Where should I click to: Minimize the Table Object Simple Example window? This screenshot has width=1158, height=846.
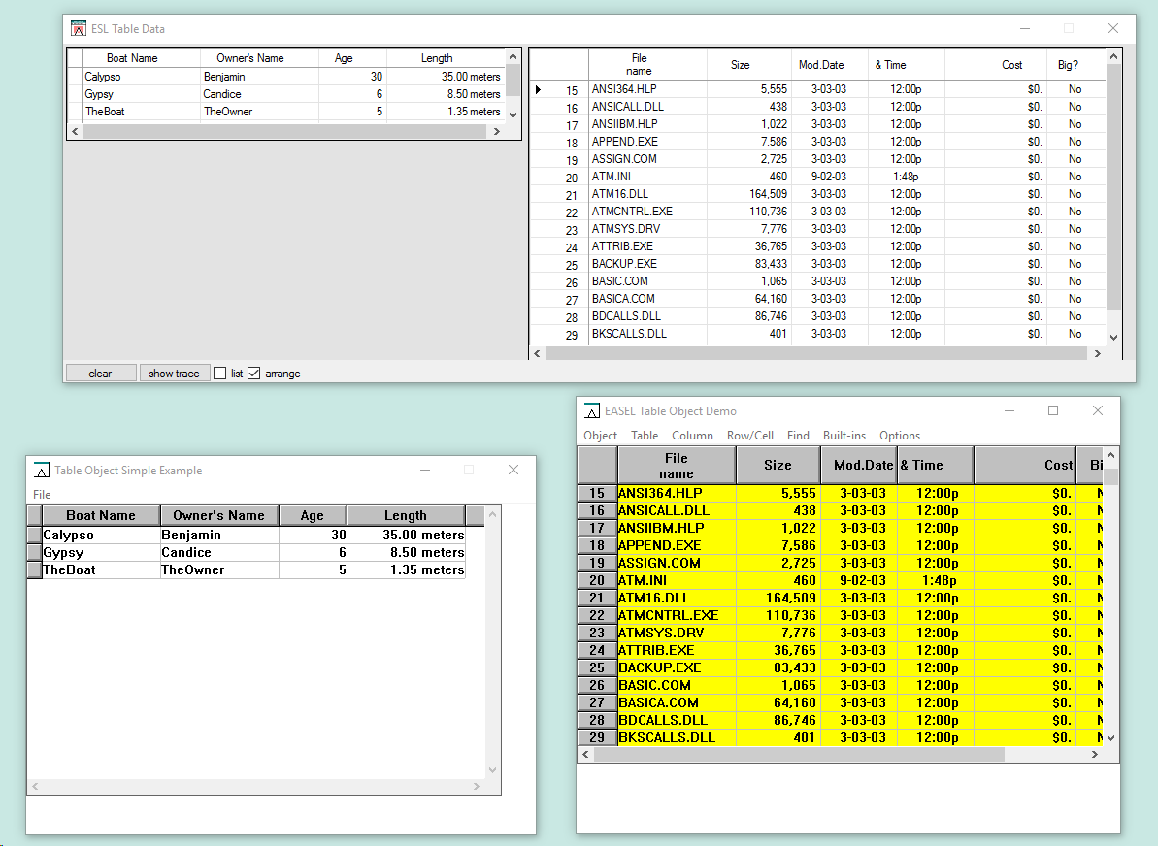tap(424, 471)
